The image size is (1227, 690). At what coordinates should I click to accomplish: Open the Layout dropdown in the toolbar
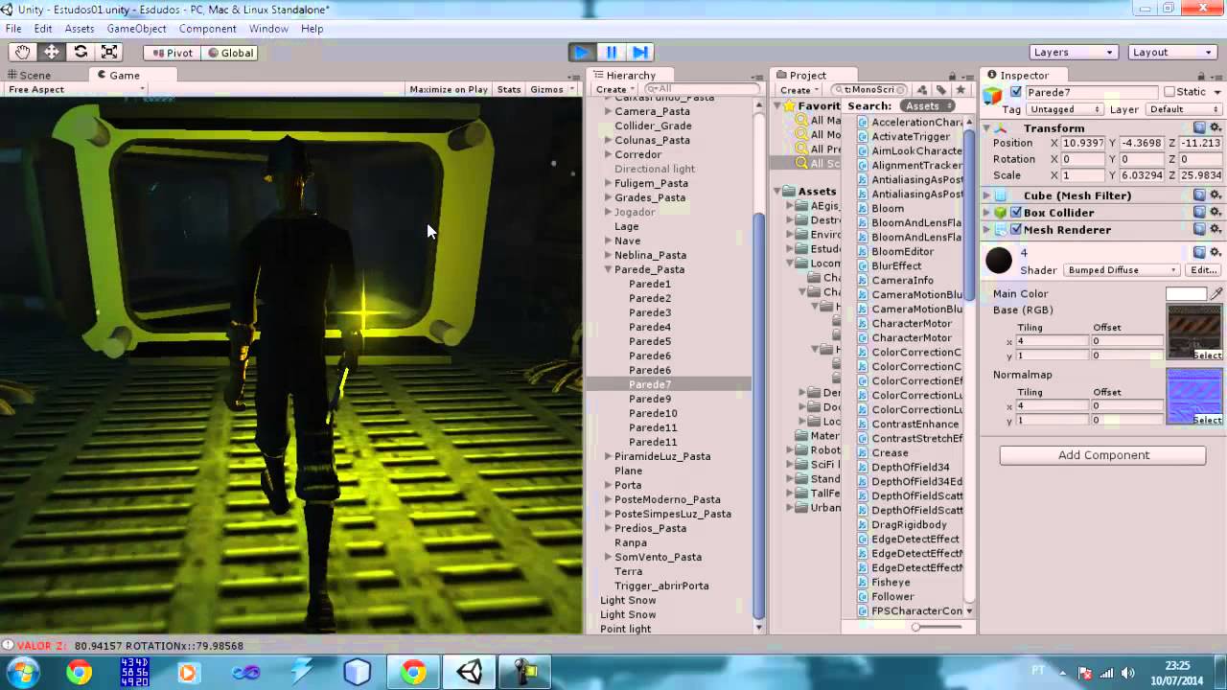[1172, 53]
